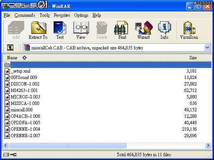The height and width of the screenshot is (160, 214).
Task: Go up one folder level
Action: [x=10, y=48]
